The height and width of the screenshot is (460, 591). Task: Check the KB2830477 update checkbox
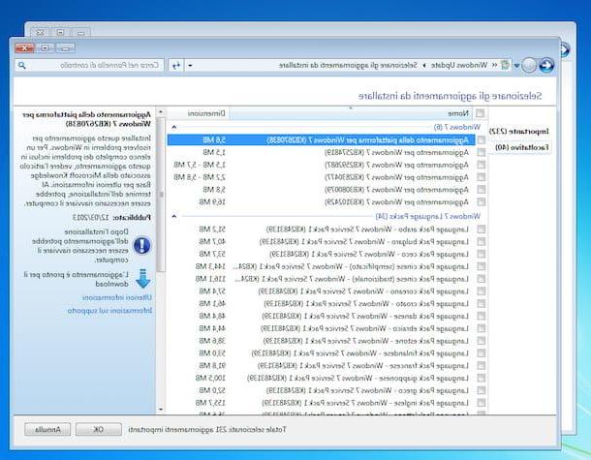[482, 177]
